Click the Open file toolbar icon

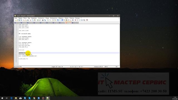tap(17, 20)
